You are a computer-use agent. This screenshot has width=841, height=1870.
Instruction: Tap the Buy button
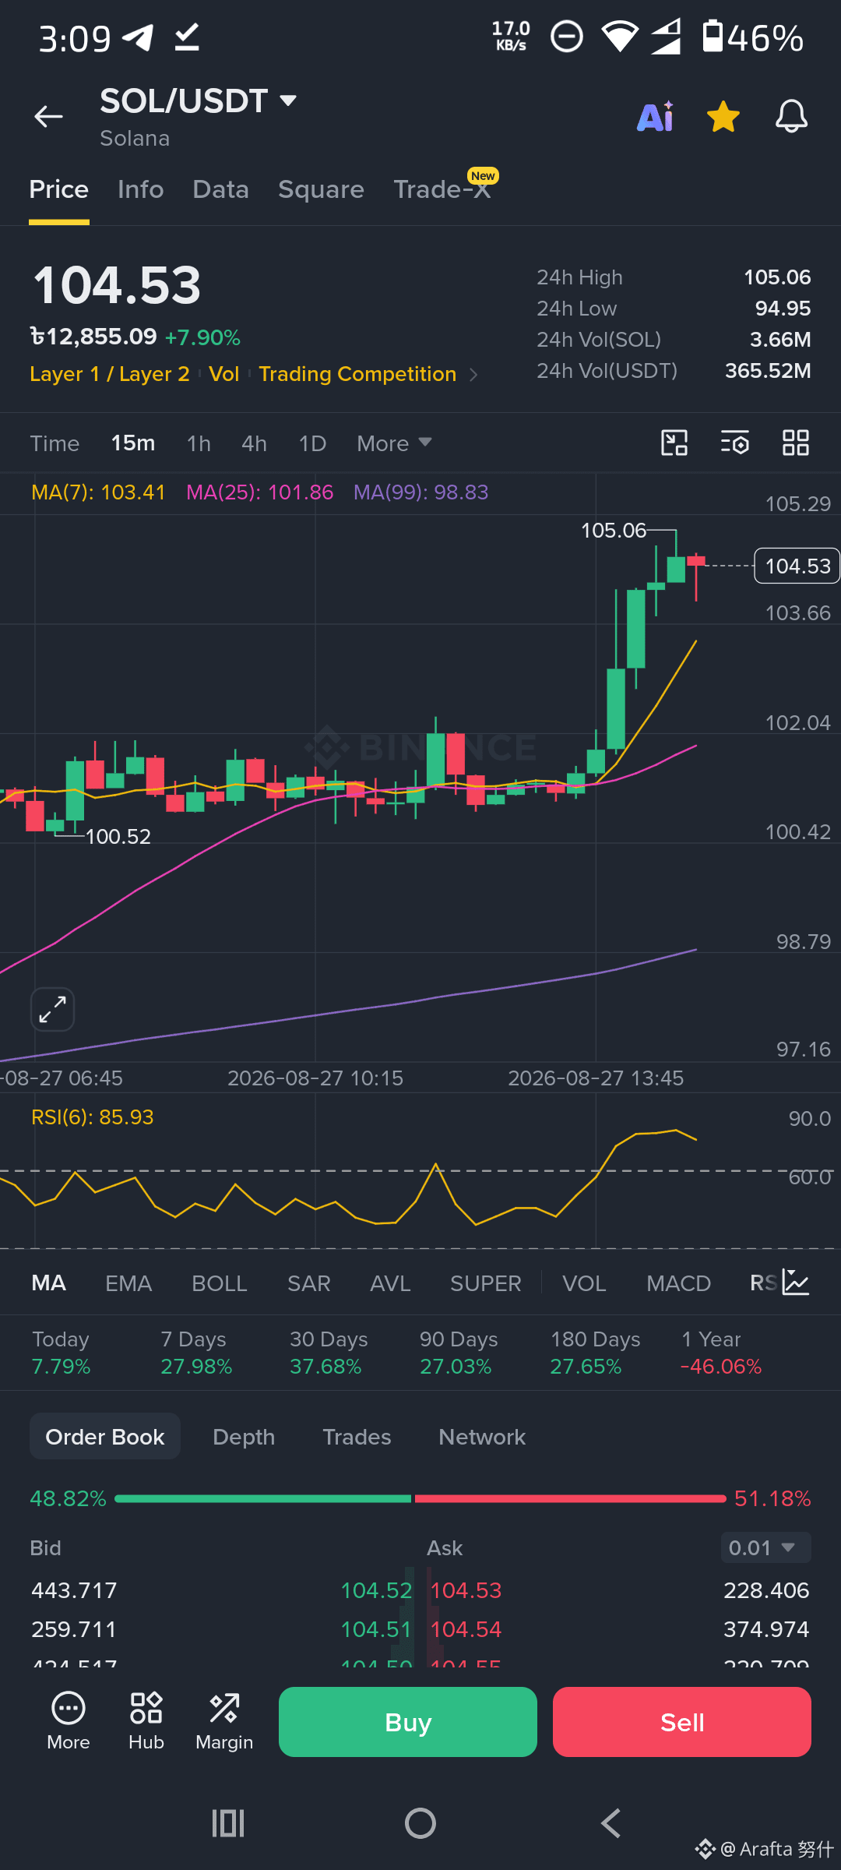click(408, 1722)
